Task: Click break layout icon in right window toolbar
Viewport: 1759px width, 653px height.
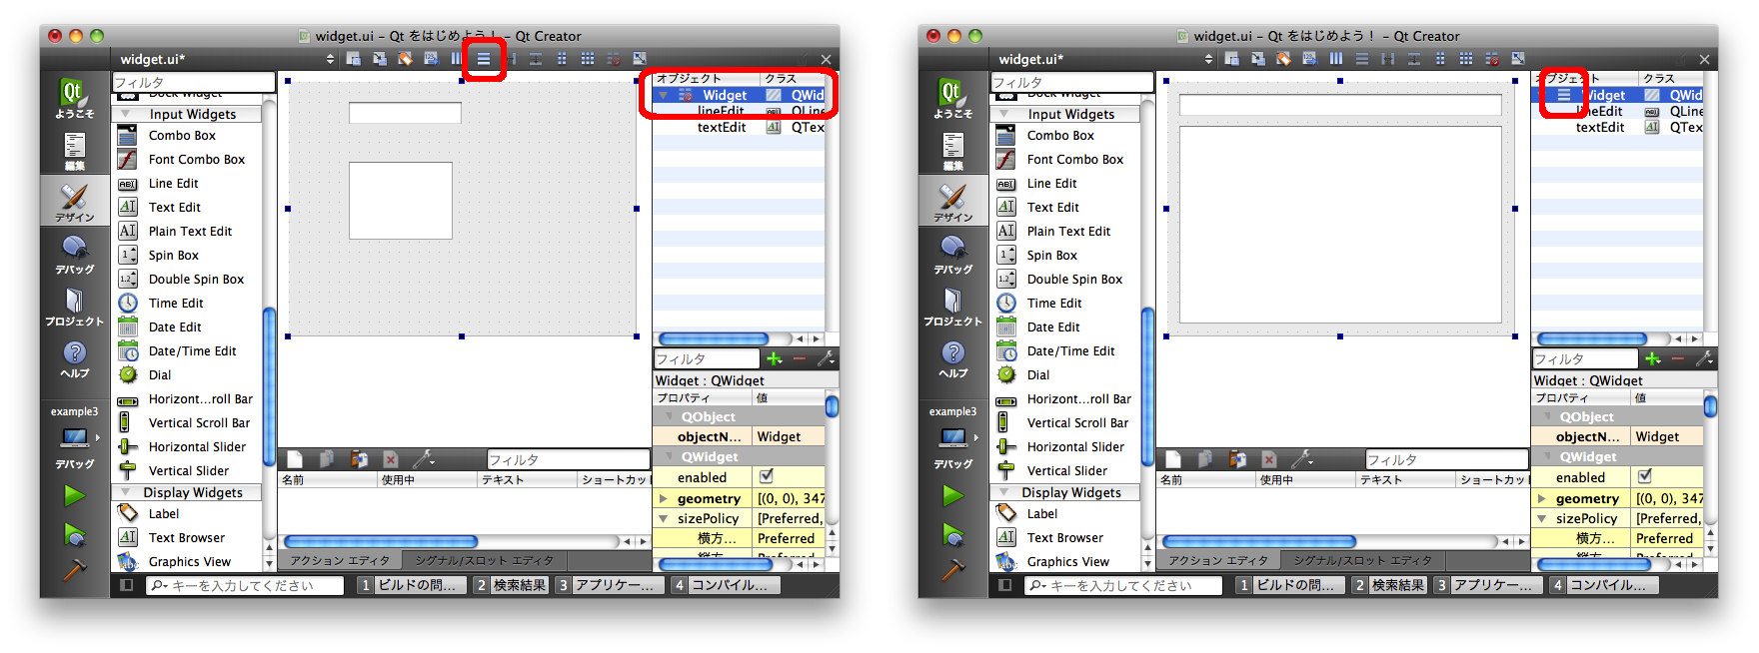Action: (x=1492, y=59)
